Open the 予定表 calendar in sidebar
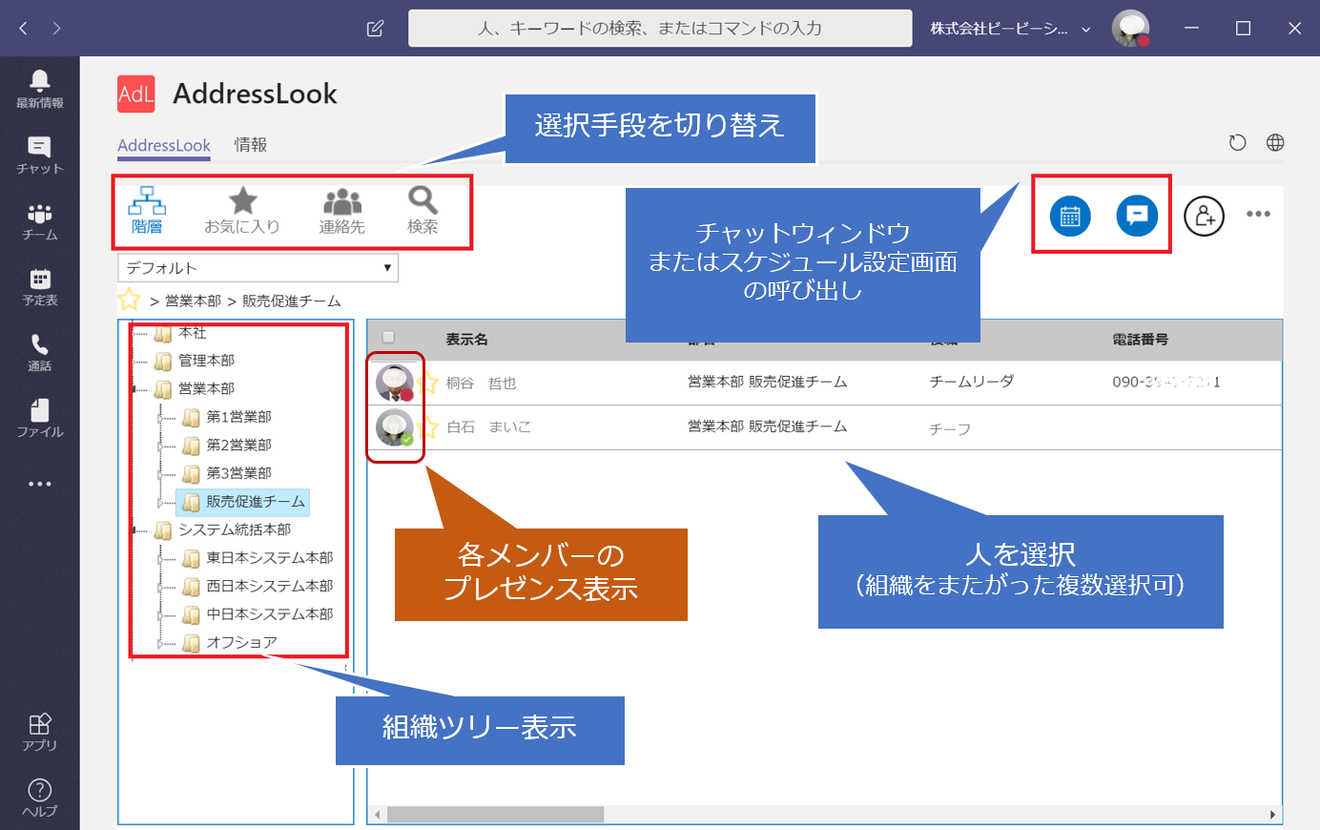The height and width of the screenshot is (830, 1320). [40, 286]
